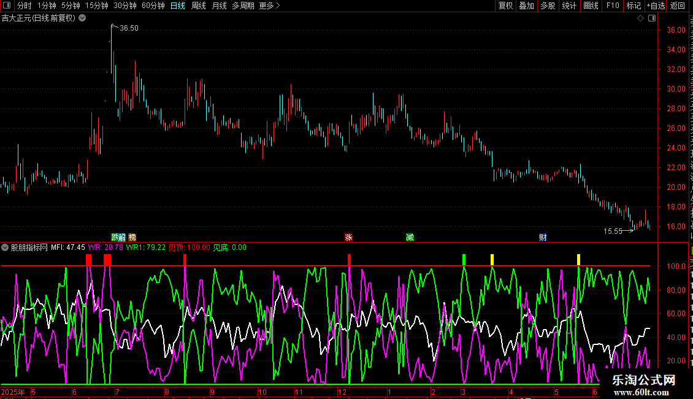Switch to the 分时 intraday chart
The height and width of the screenshot is (399, 693).
25,6
